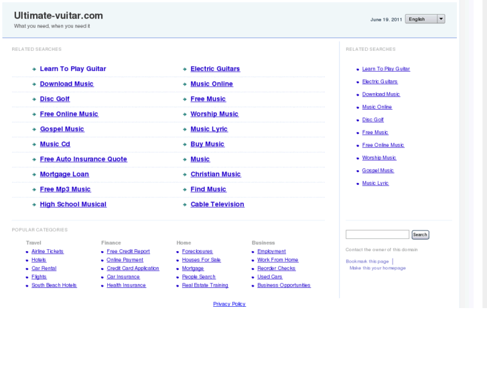Open sidebar 'Disc Golf' link
Screen dimensions: 487x365
pos(373,120)
